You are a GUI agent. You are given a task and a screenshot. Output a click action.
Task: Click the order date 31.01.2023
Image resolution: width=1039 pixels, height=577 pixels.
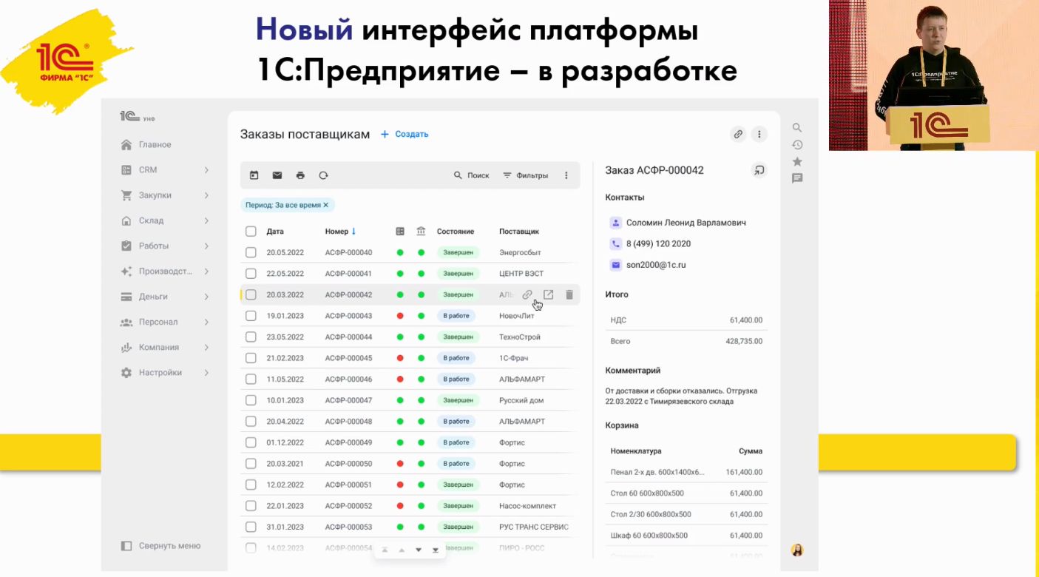tap(285, 527)
